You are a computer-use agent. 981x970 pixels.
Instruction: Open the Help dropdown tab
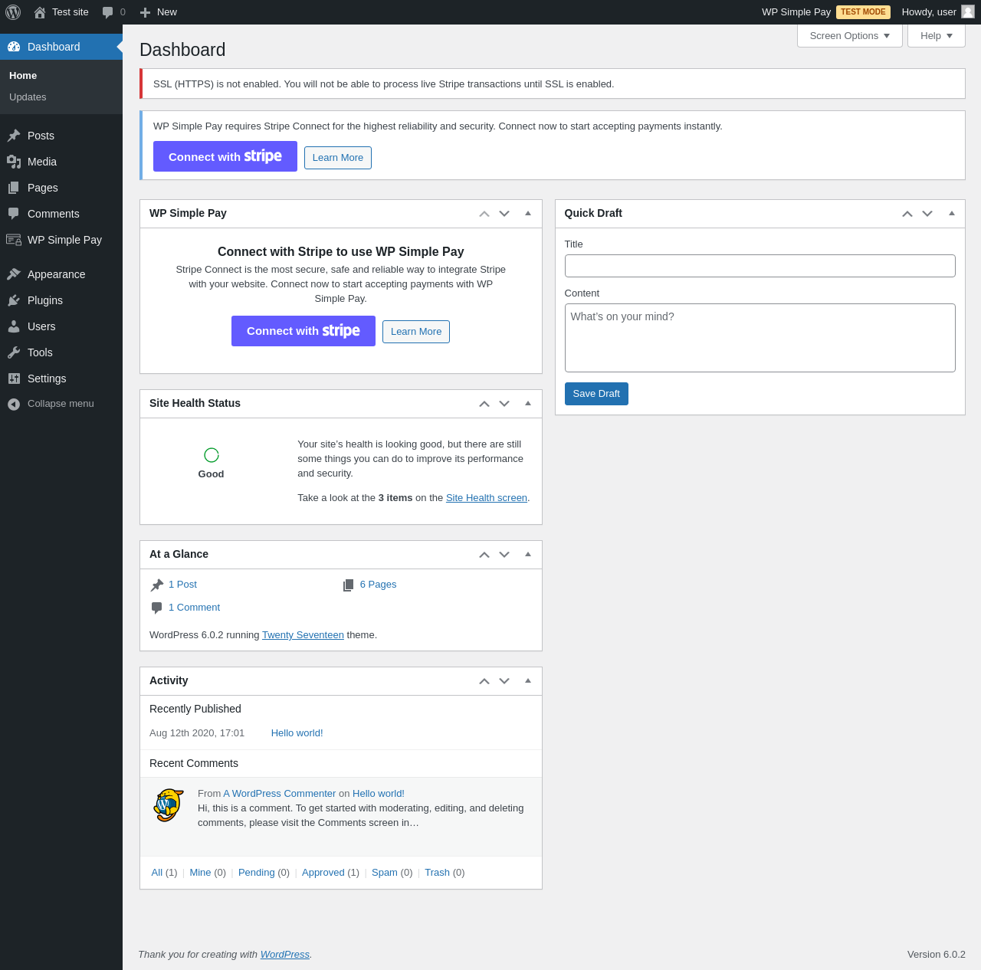(x=937, y=36)
